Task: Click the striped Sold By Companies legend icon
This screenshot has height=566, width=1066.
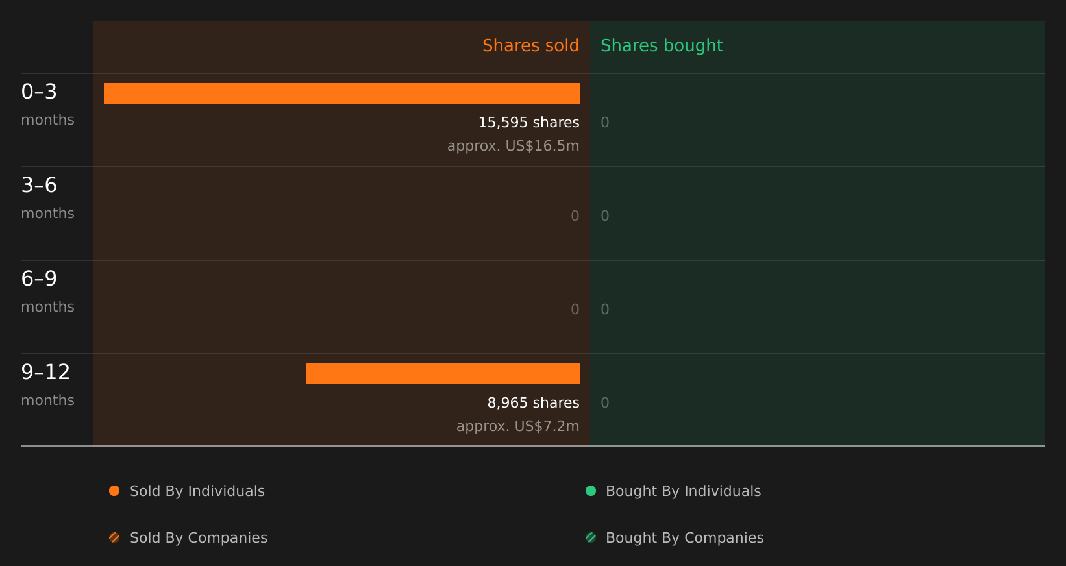Action: [114, 537]
